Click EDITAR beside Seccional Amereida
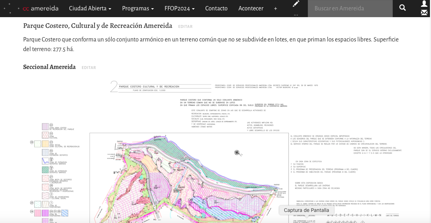 pos(88,68)
